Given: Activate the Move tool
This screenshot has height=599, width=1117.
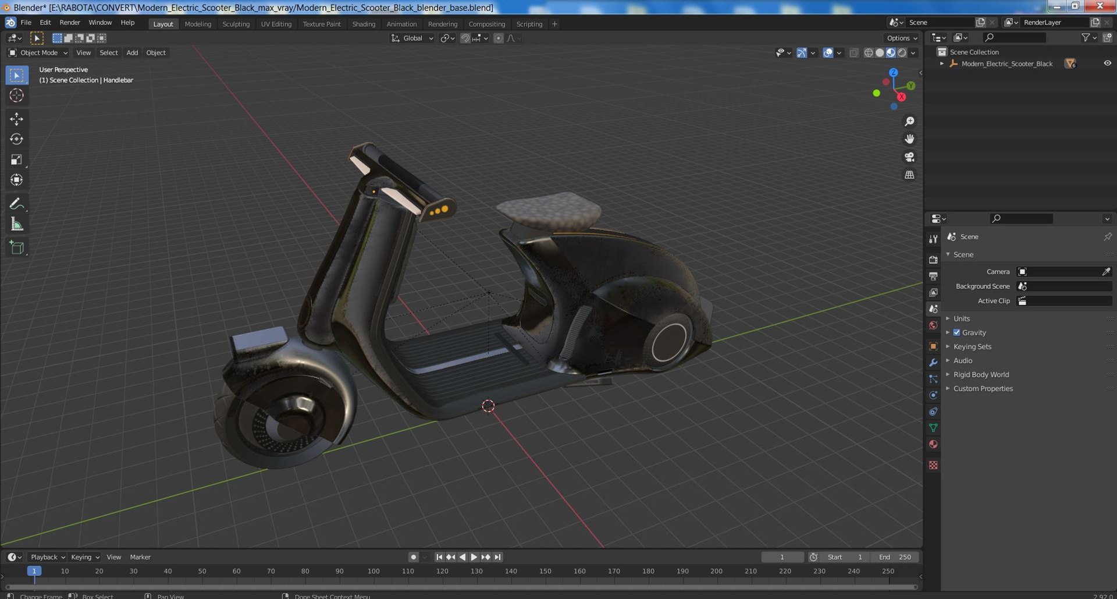Looking at the screenshot, I should point(16,119).
